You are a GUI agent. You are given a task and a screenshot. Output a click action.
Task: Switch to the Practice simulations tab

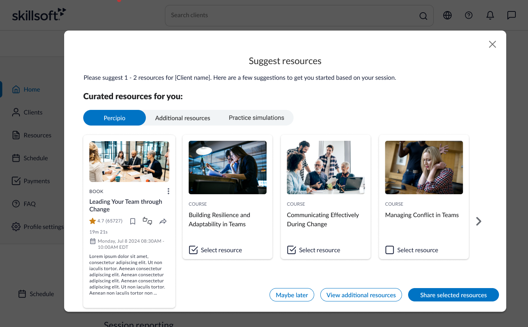coord(257,118)
